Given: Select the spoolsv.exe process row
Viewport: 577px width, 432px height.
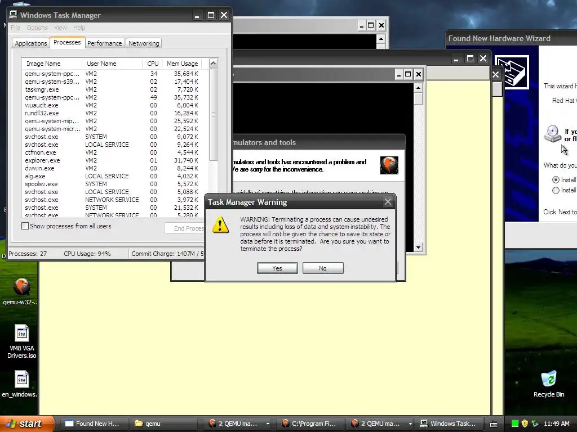Looking at the screenshot, I should (x=112, y=184).
